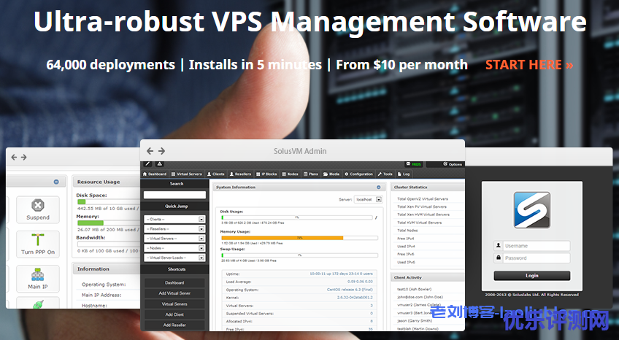Click the START HERE link
This screenshot has width=619, height=340.
click(528, 65)
